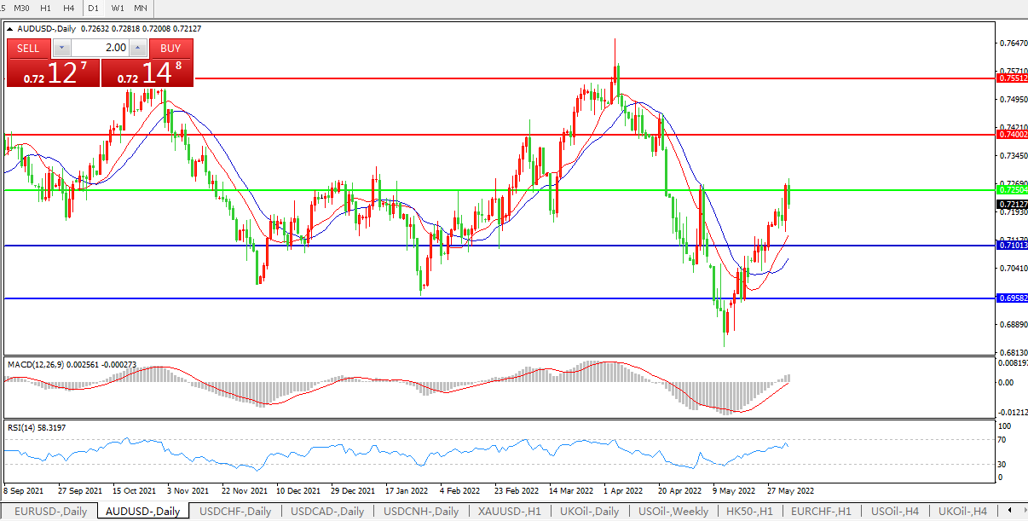The image size is (1028, 521).
Task: Select the H4 timeframe
Action: point(69,8)
